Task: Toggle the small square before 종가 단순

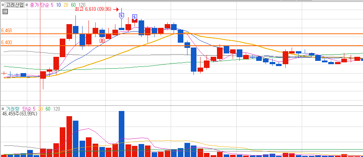Action: coord(27,5)
